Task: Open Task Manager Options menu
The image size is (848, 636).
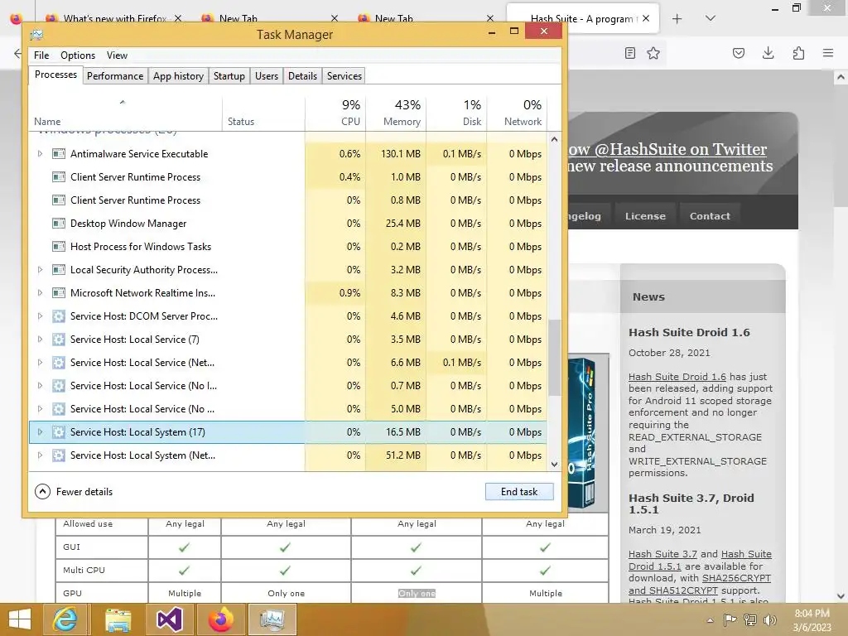Action: pos(78,55)
